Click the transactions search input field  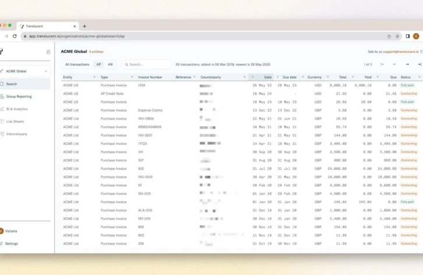click(x=146, y=64)
